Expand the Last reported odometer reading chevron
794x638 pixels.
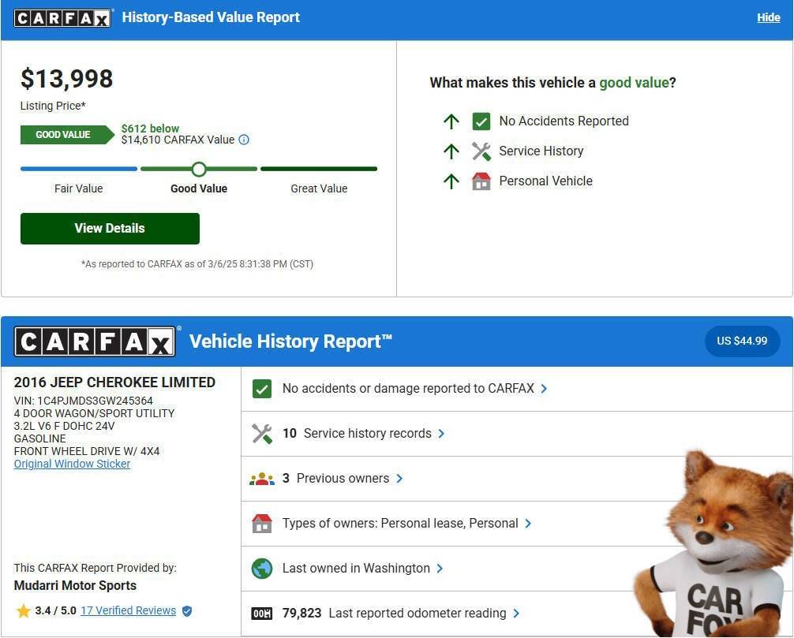click(516, 614)
